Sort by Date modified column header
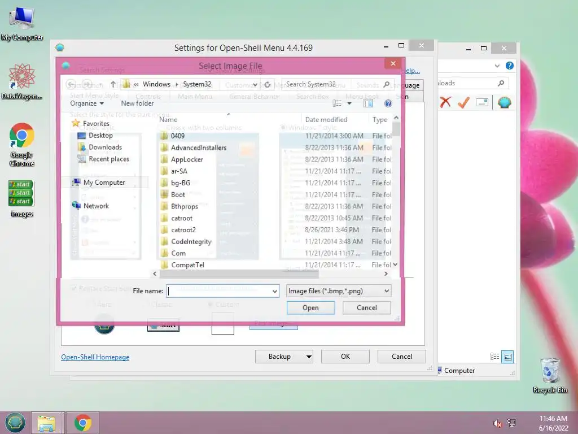578x434 pixels. [x=326, y=120]
